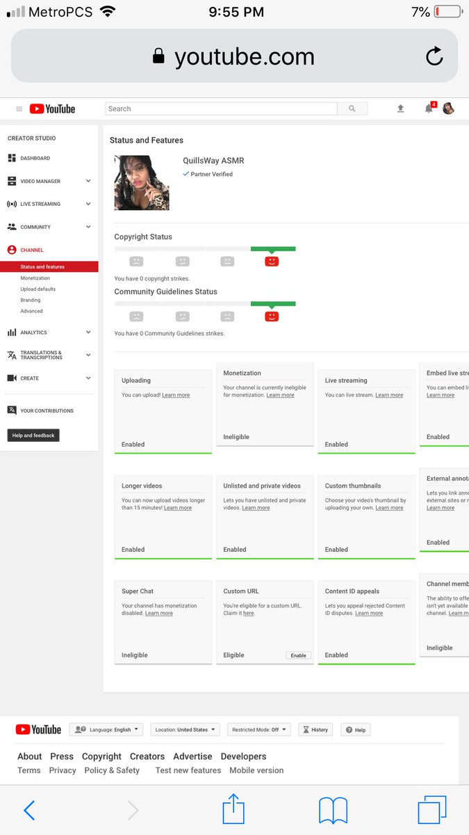469x835 pixels.
Task: Tap the Safari bookmarks book icon
Action: [x=334, y=811]
